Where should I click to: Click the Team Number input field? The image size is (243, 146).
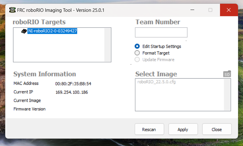(x=161, y=32)
